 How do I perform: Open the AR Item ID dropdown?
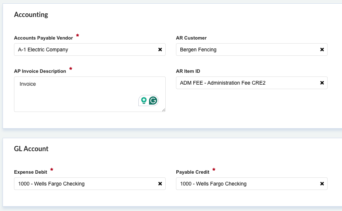click(x=252, y=83)
